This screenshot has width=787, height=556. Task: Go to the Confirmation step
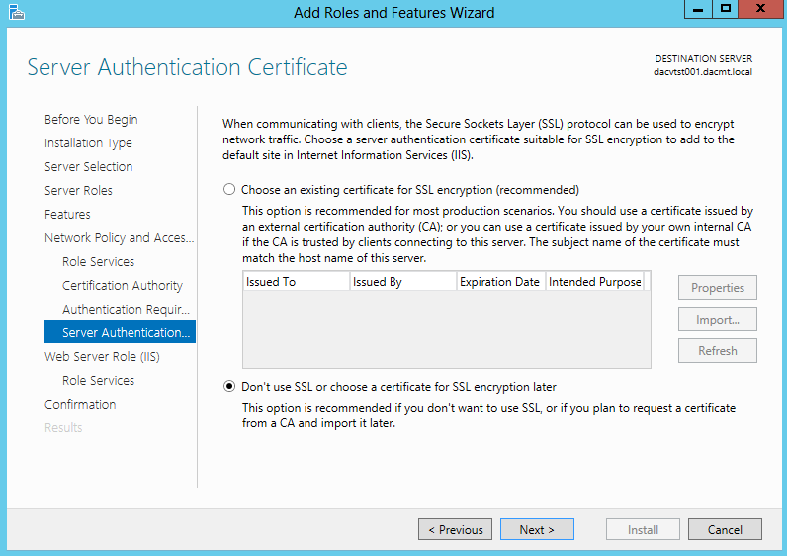click(x=80, y=404)
